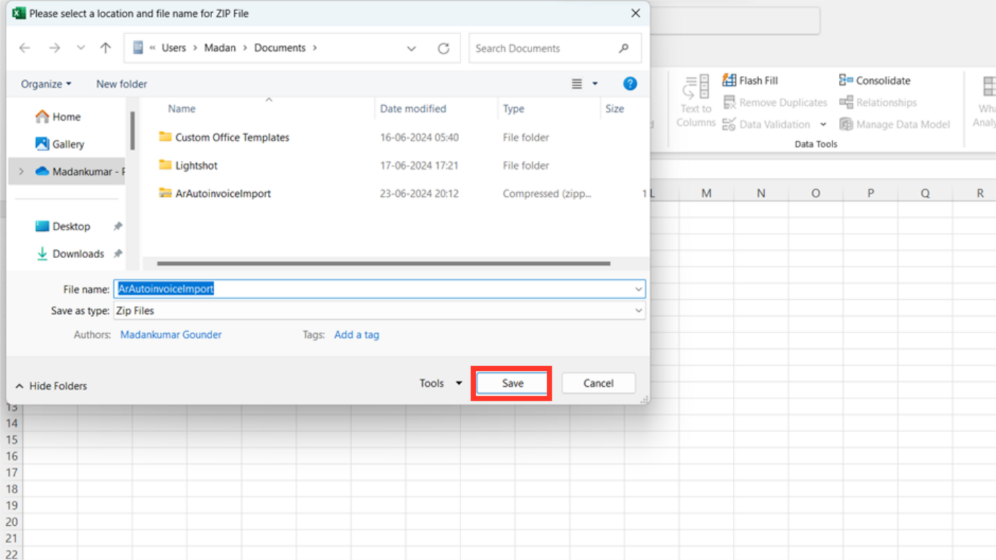Select Gallery in the navigation pane

pos(68,144)
